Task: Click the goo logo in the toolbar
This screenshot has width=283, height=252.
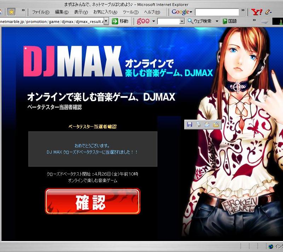Action: pyautogui.click(x=143, y=21)
